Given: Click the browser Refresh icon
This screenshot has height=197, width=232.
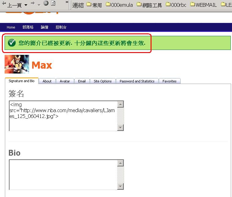Looking at the screenshot, I should [53, 3].
